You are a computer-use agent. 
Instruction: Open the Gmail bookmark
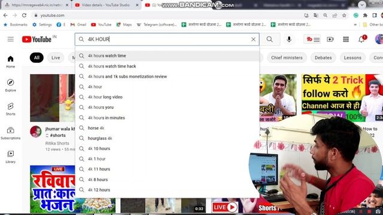78,24
